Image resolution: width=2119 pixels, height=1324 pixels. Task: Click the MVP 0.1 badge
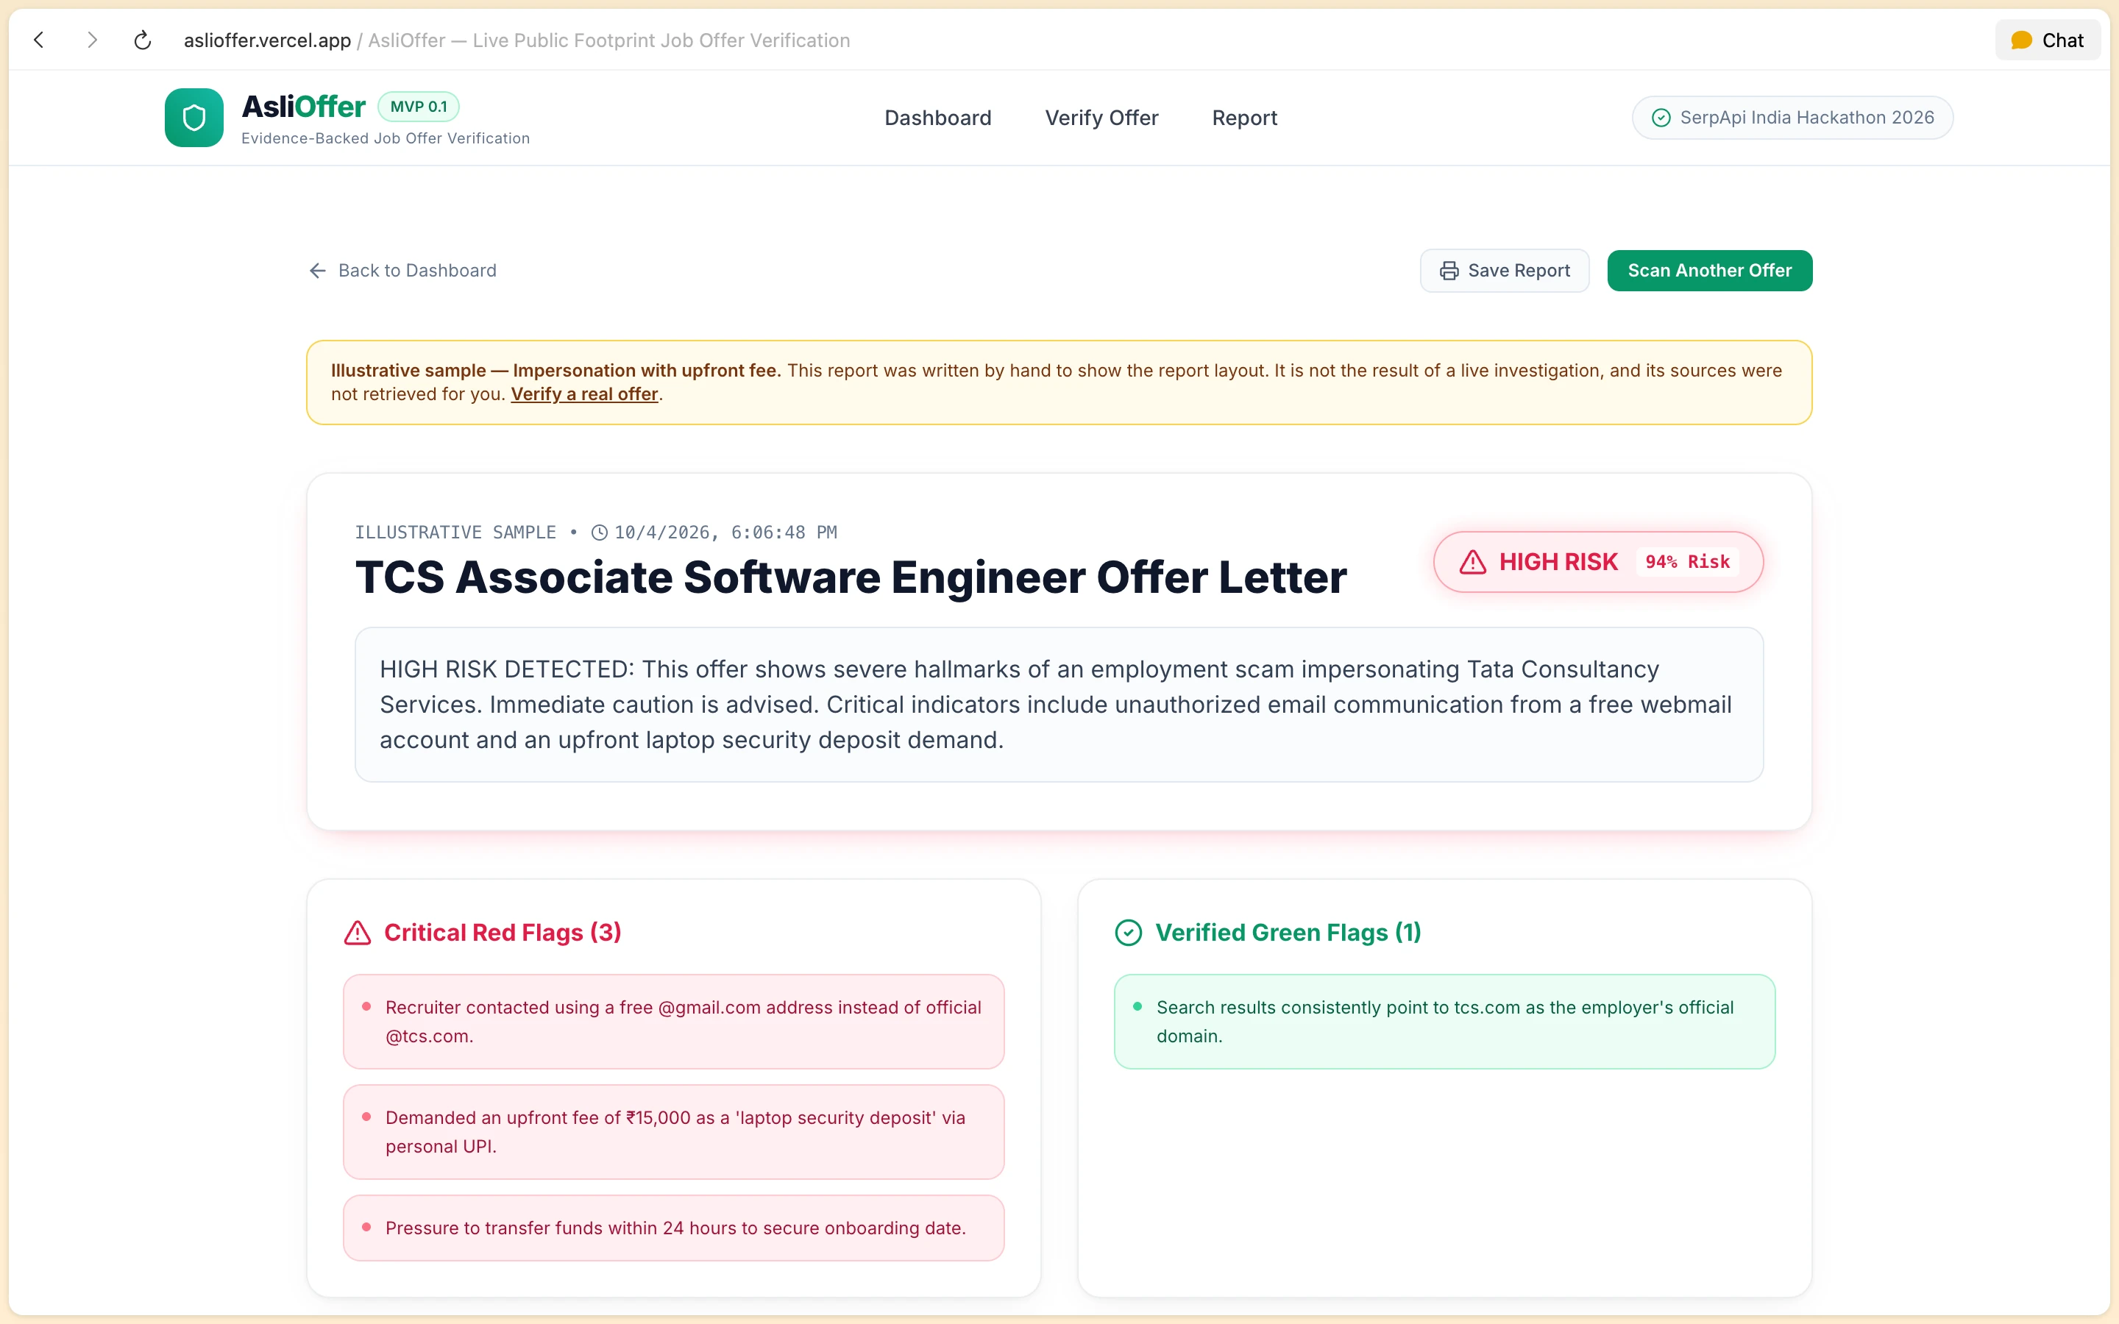419,107
